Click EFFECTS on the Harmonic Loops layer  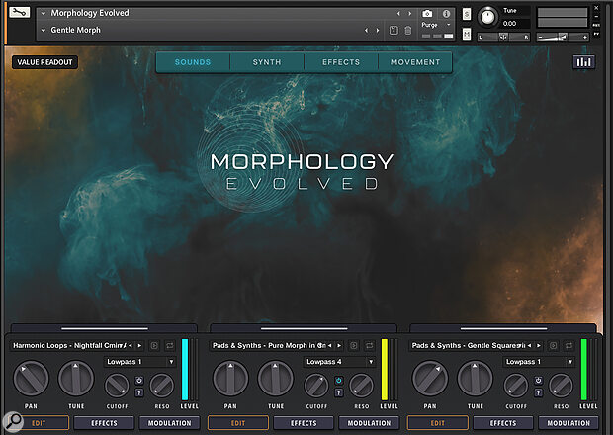(x=104, y=423)
